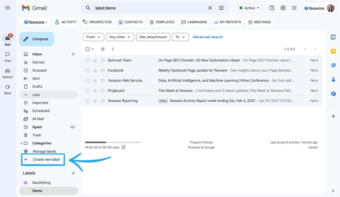This screenshot has width=340, height=197.
Task: Open the Active status dropdown
Action: [249, 8]
